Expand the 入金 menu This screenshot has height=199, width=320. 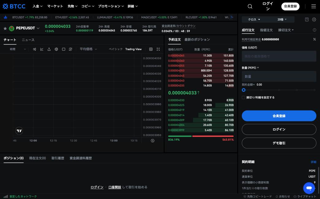pos(38,6)
